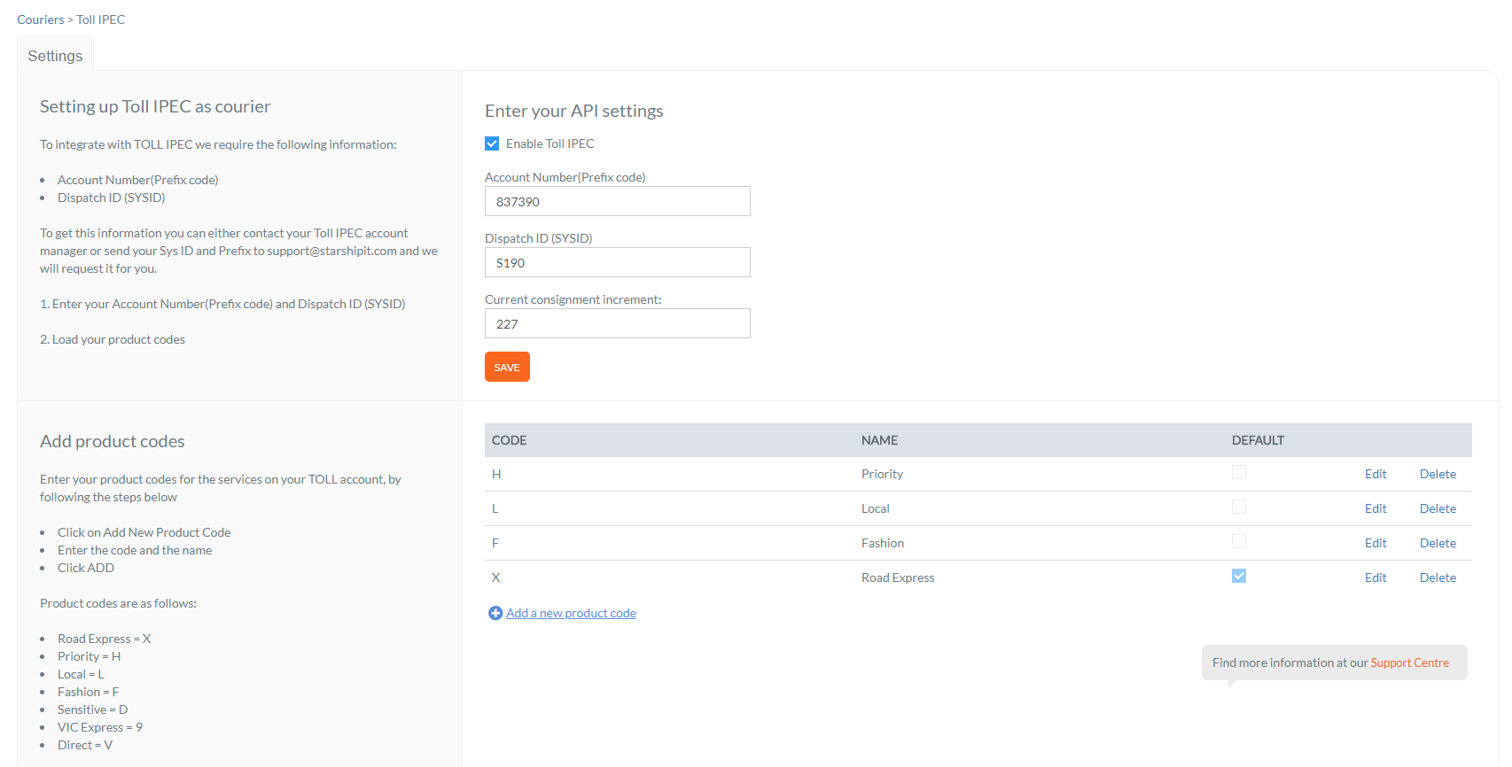Edit the Fashion product code
The width and height of the screenshot is (1512, 767).
(x=1376, y=543)
